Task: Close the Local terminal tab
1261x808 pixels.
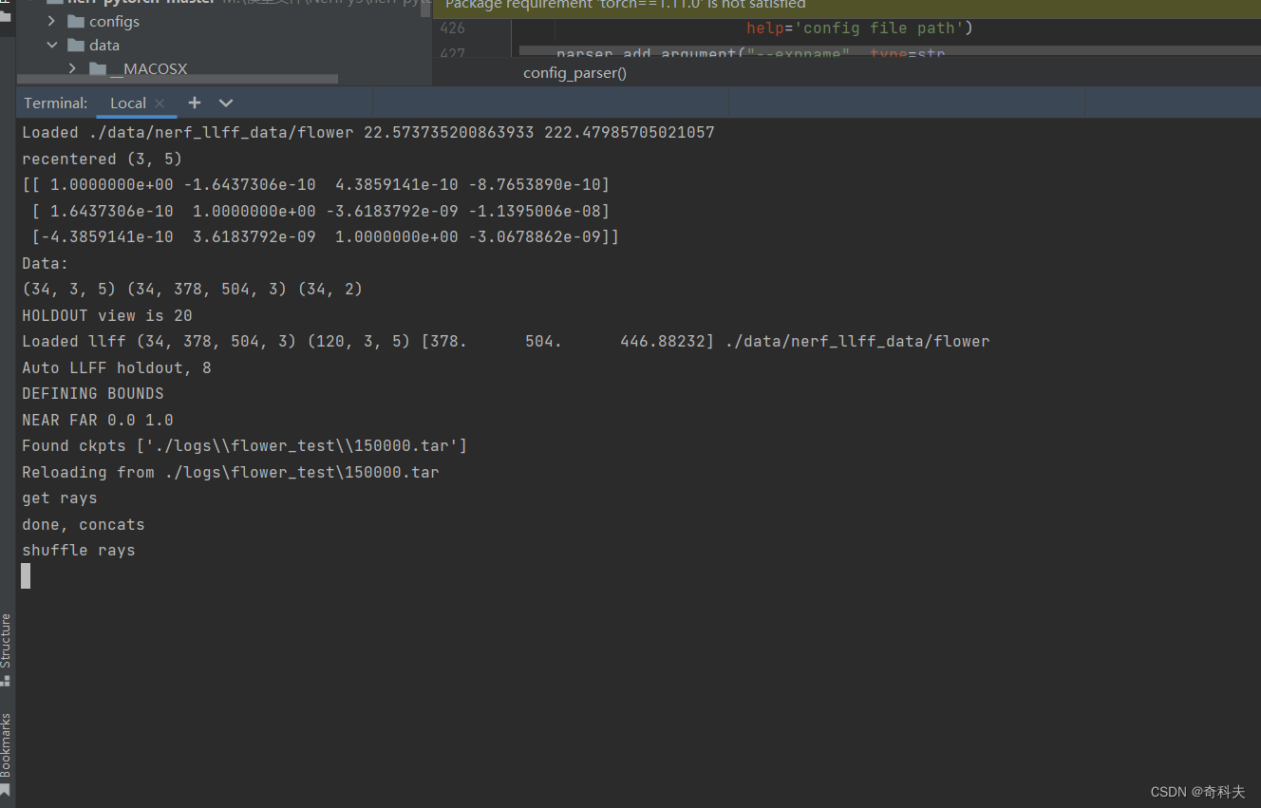Action: tap(160, 103)
